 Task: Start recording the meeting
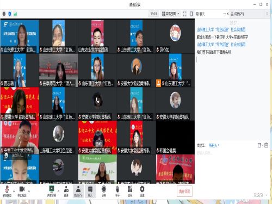coord(104,191)
